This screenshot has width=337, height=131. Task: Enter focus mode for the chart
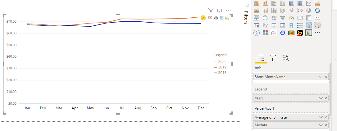[219, 10]
